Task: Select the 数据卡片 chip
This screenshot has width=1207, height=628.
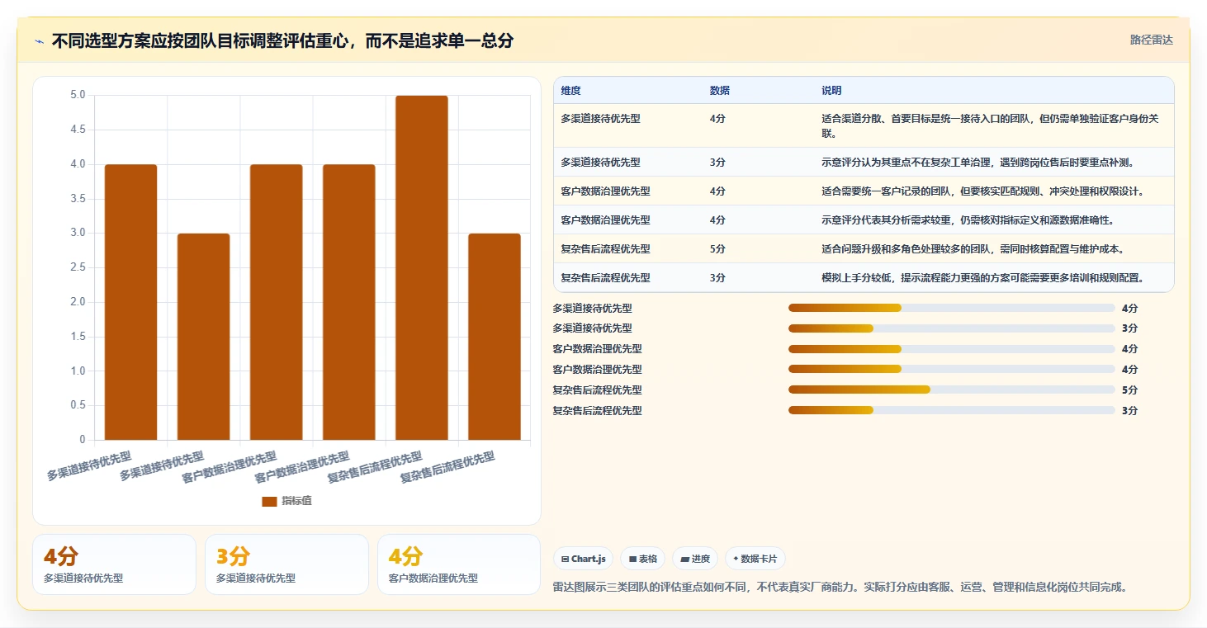Action: click(x=755, y=559)
